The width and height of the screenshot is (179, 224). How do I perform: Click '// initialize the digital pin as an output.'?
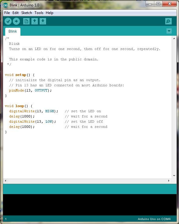click(x=55, y=80)
